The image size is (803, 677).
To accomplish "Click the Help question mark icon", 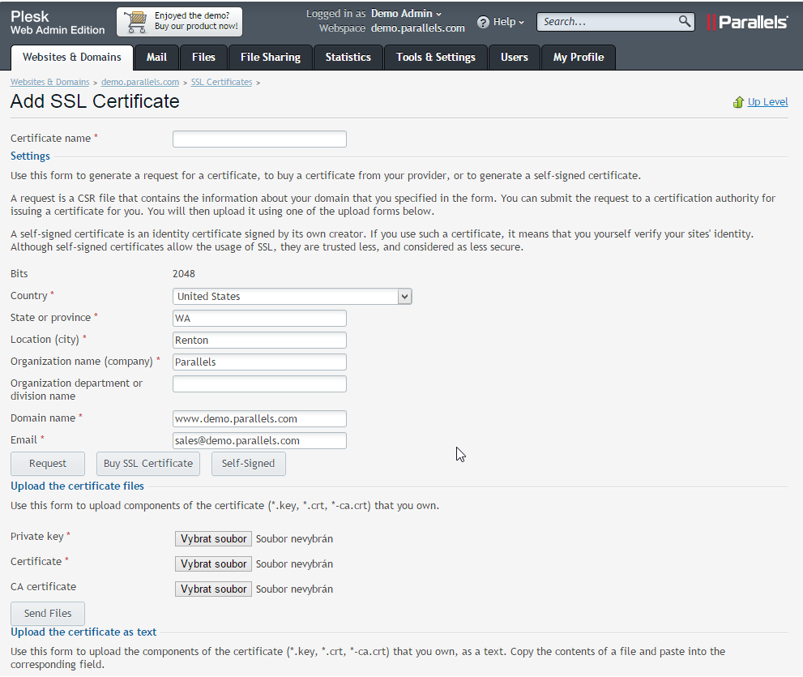I will pyautogui.click(x=483, y=22).
